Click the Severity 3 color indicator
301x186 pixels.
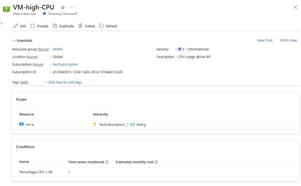click(x=180, y=49)
